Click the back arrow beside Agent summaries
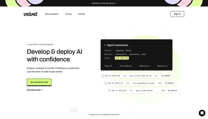 [105, 45]
